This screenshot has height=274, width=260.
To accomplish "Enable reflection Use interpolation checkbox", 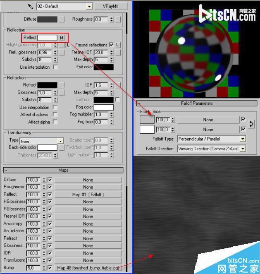I will (55, 67).
